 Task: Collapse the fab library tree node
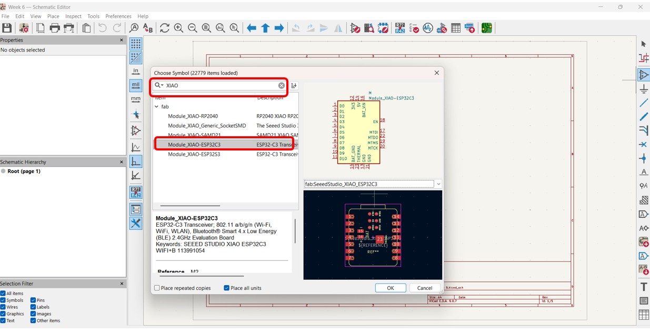pyautogui.click(x=157, y=107)
